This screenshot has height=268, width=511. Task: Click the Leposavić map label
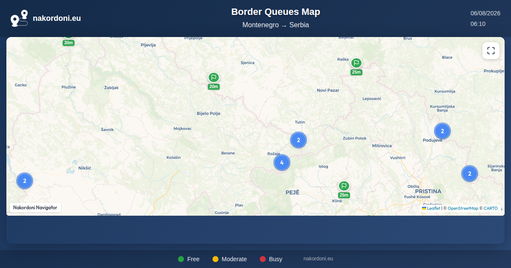click(x=372, y=98)
